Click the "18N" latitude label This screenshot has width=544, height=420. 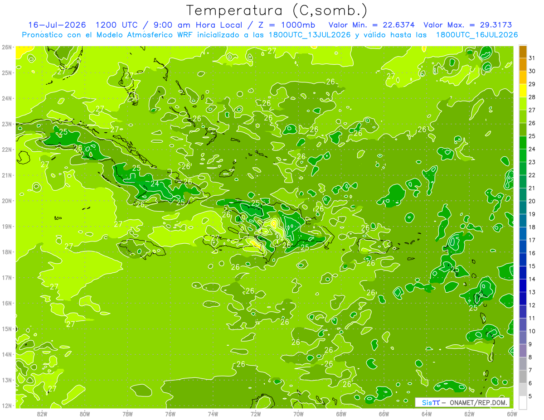(7, 252)
